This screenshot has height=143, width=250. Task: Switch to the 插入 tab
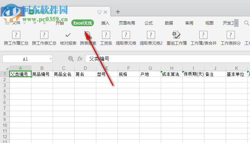coord(105,23)
